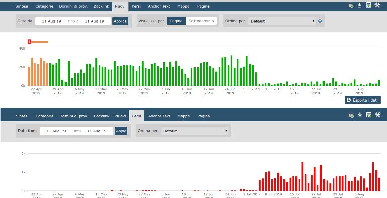Open Backlink tab in Nuovi view bar
This screenshot has width=387, height=198.
pos(101,6)
